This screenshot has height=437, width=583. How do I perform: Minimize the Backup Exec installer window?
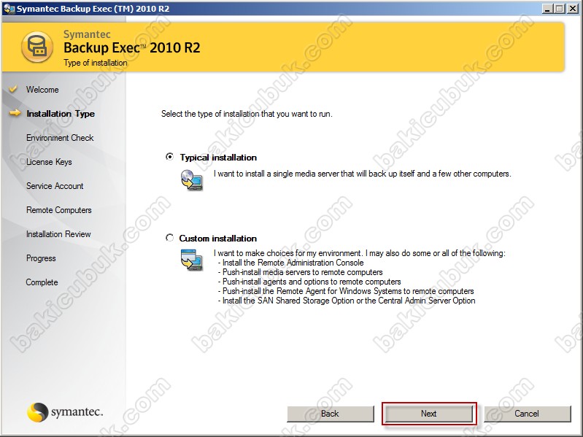(547, 9)
